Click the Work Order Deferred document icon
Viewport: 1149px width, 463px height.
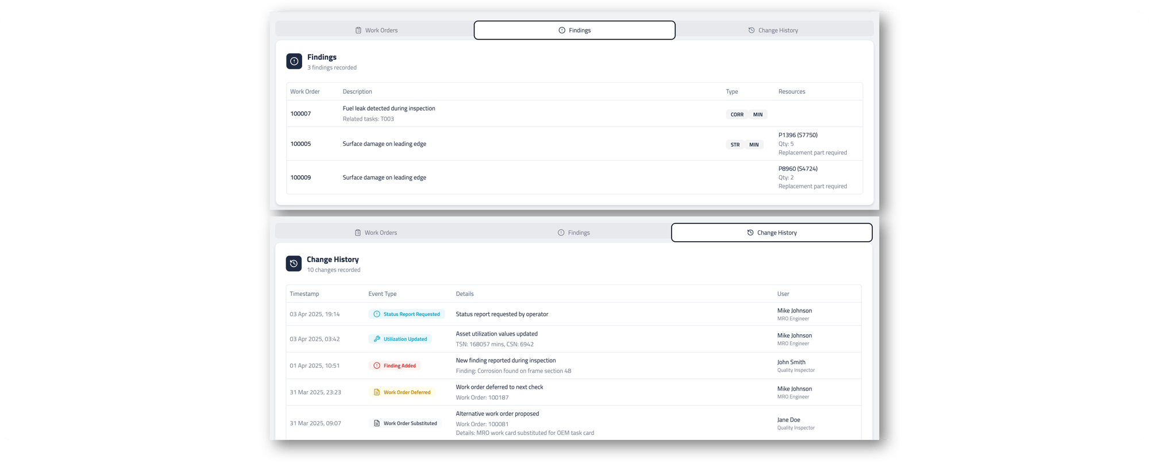(377, 392)
